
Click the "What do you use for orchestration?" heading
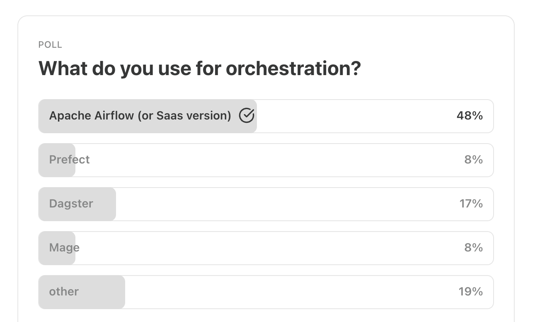click(199, 68)
